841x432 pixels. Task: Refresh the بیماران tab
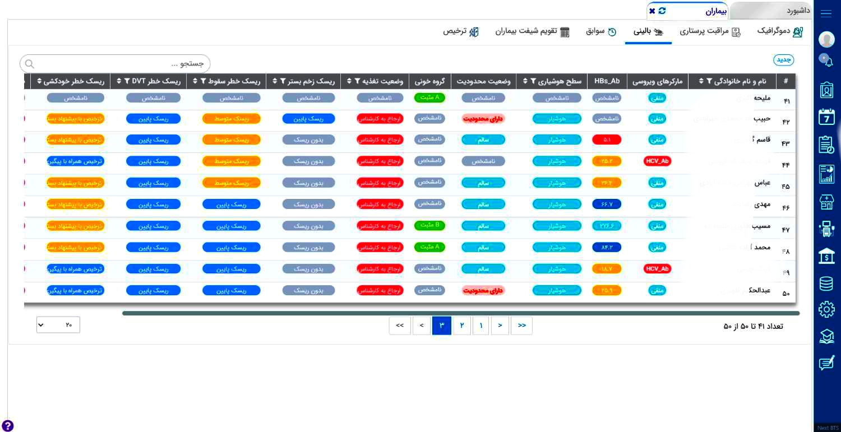(662, 11)
